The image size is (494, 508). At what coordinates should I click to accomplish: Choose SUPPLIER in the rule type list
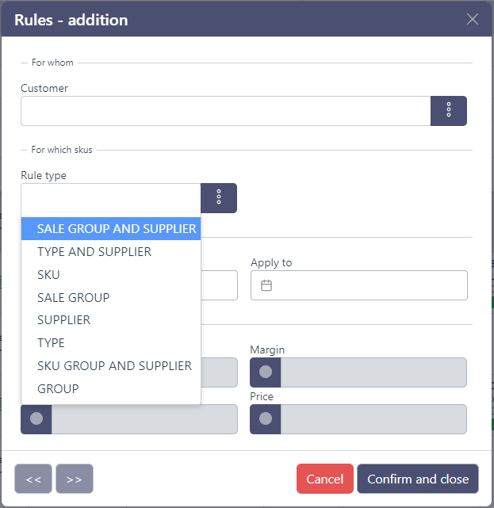[63, 320]
